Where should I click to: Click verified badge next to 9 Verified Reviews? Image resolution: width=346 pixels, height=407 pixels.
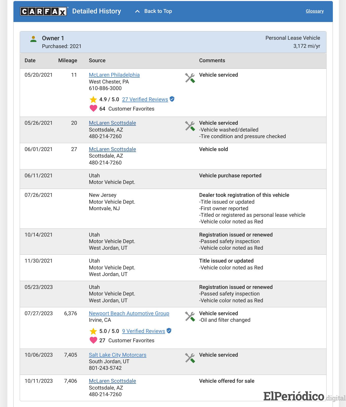pyautogui.click(x=169, y=331)
